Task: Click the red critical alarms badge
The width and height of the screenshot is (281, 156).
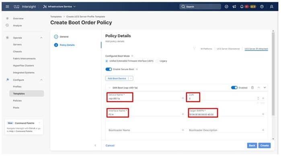Action: [247, 6]
